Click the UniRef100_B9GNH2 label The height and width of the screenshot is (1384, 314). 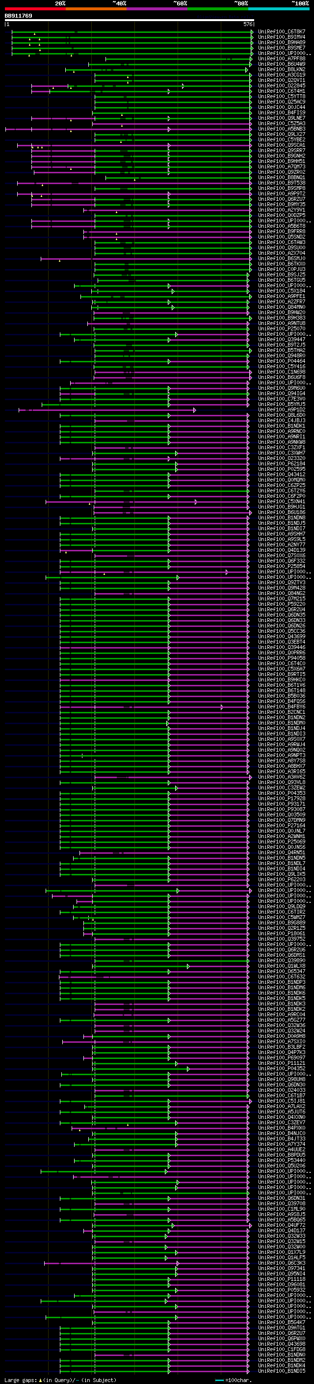tap(282, 156)
